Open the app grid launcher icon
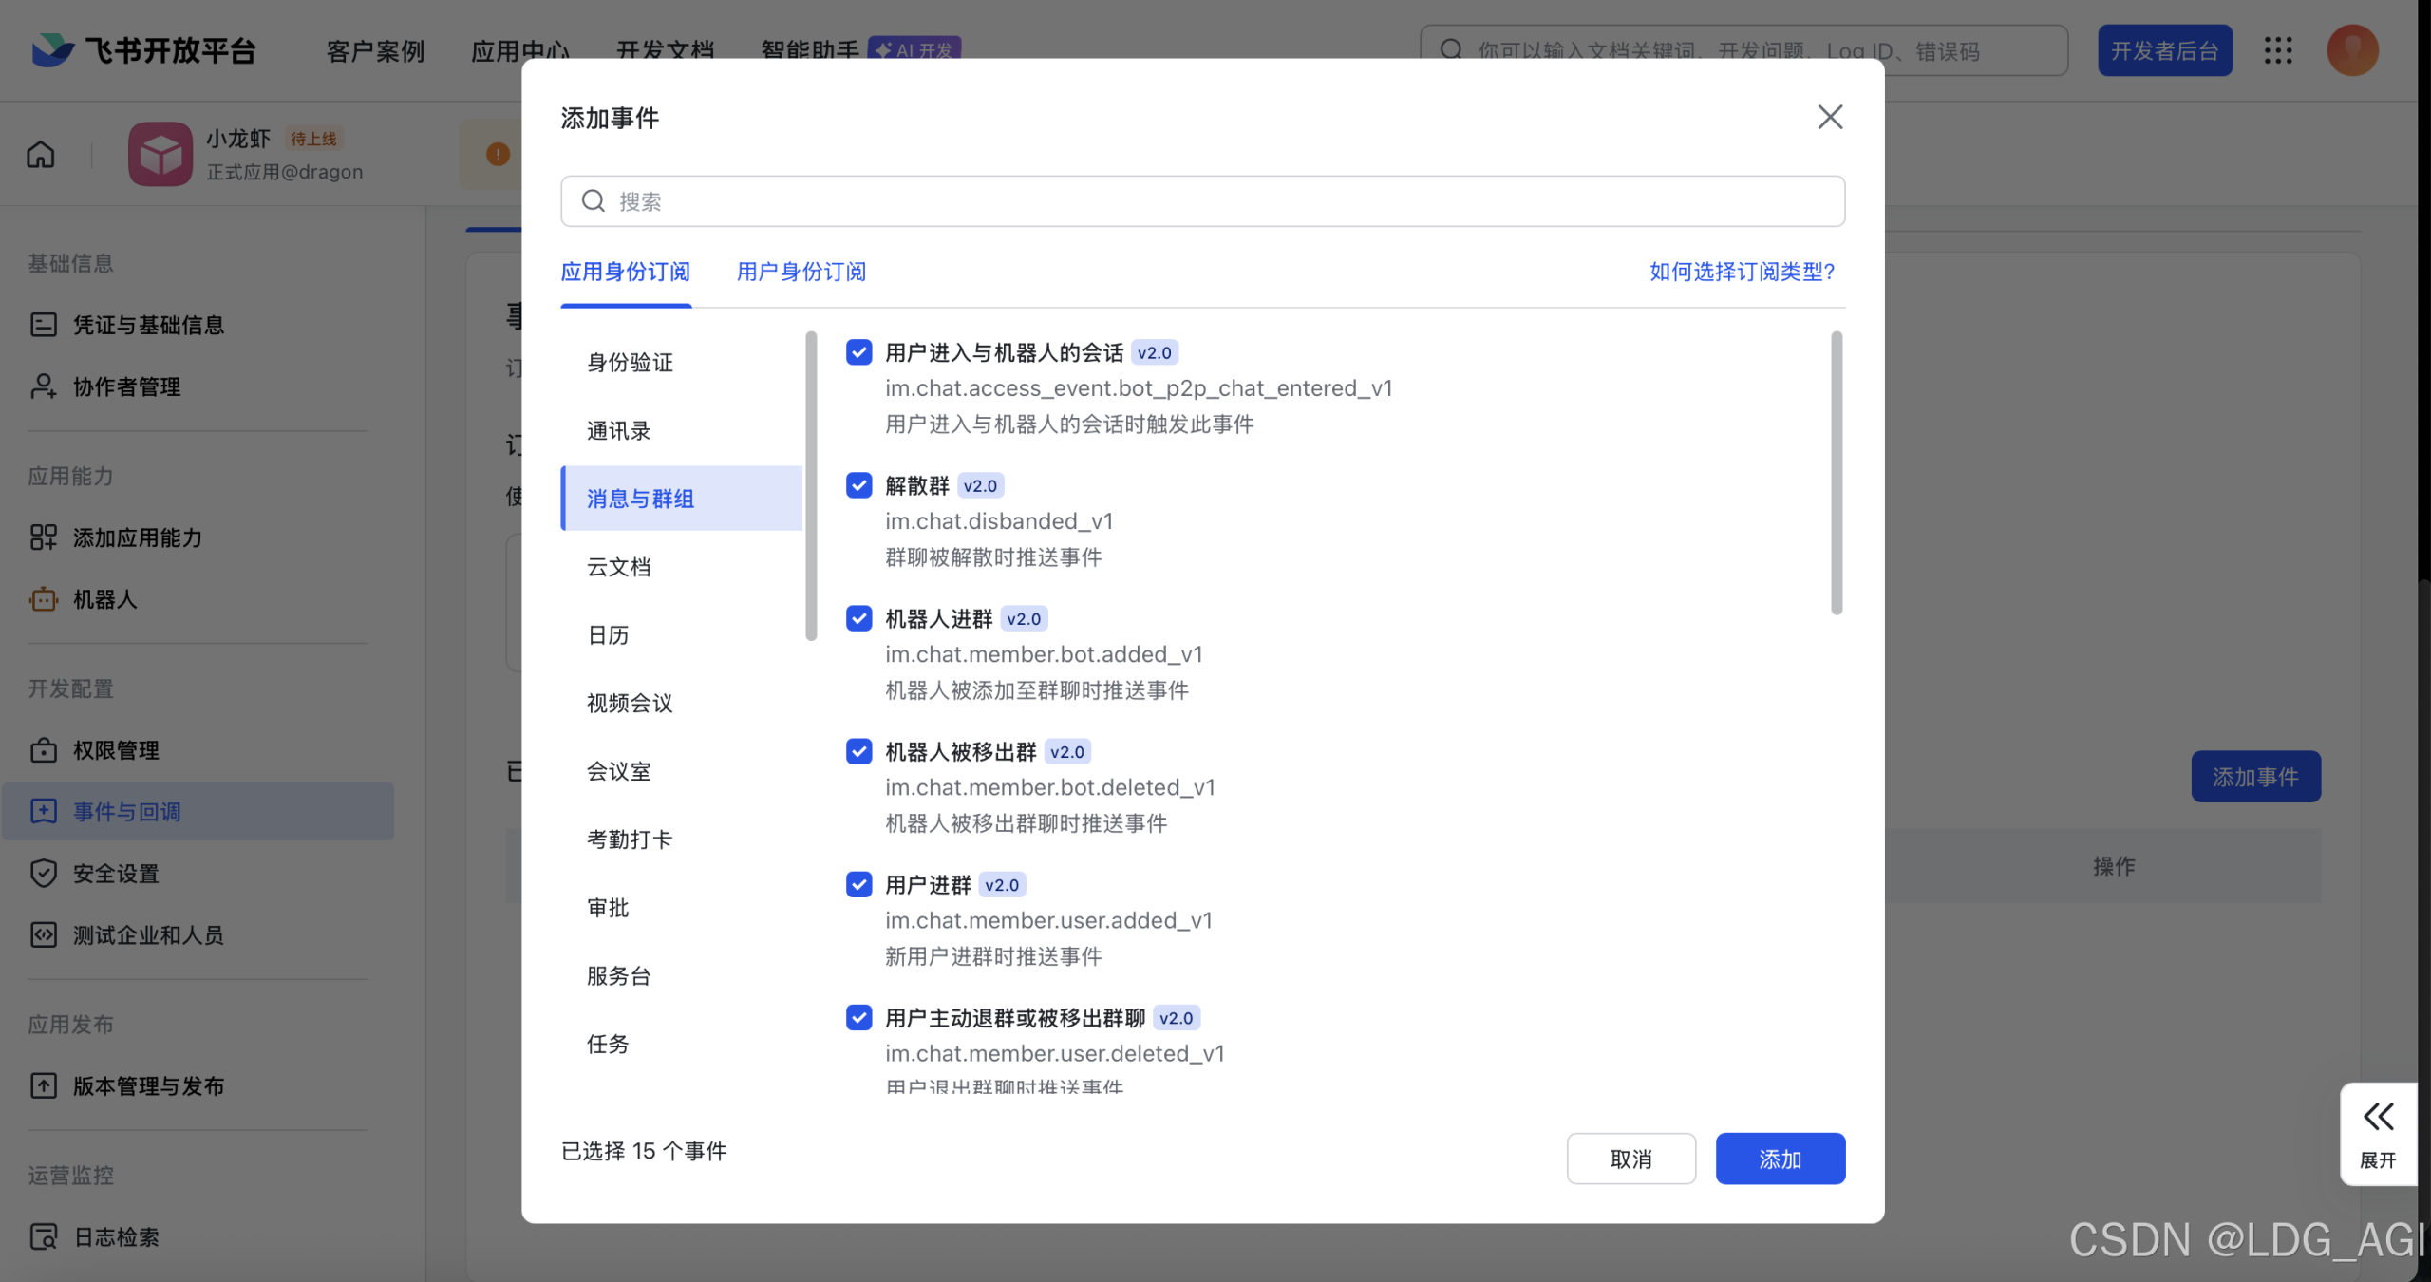The width and height of the screenshot is (2431, 1282). 2279,49
